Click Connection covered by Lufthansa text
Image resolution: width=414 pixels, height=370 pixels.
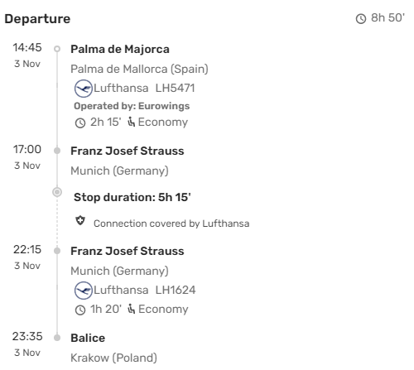(171, 223)
